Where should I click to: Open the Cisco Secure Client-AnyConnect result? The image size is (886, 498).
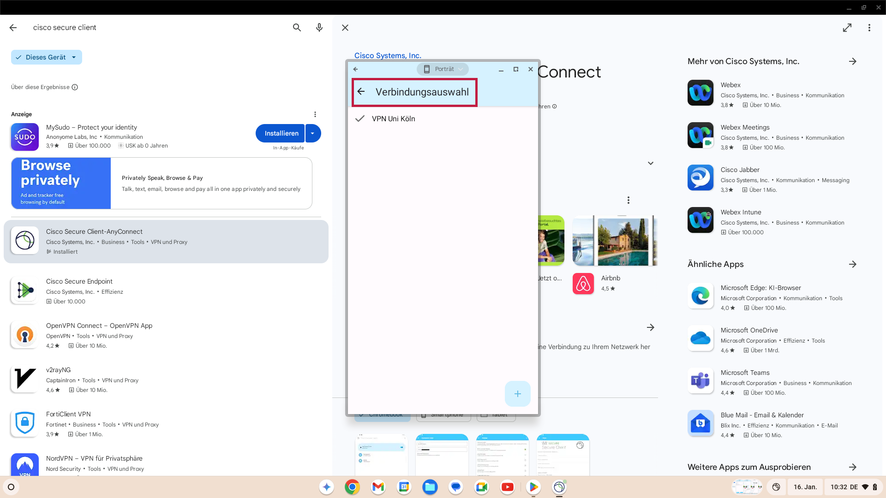click(166, 242)
